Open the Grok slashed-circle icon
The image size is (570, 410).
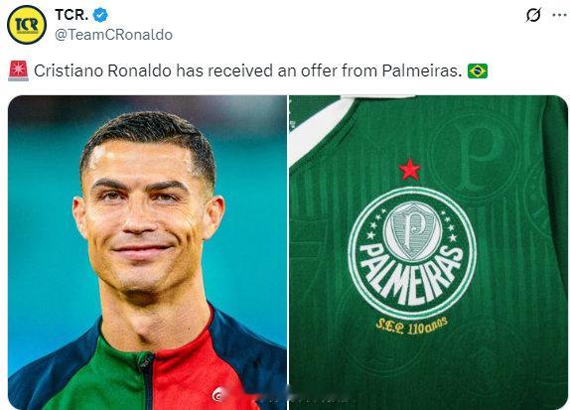(x=533, y=15)
